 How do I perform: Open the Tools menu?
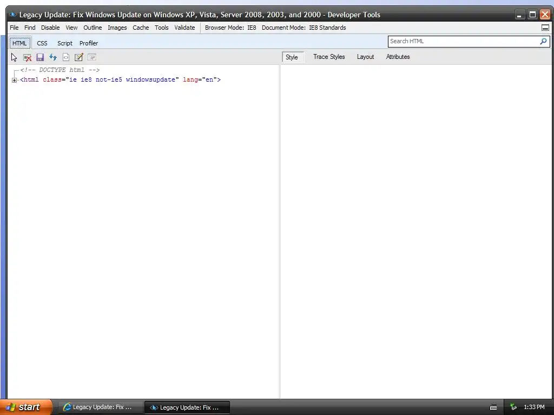coord(161,28)
